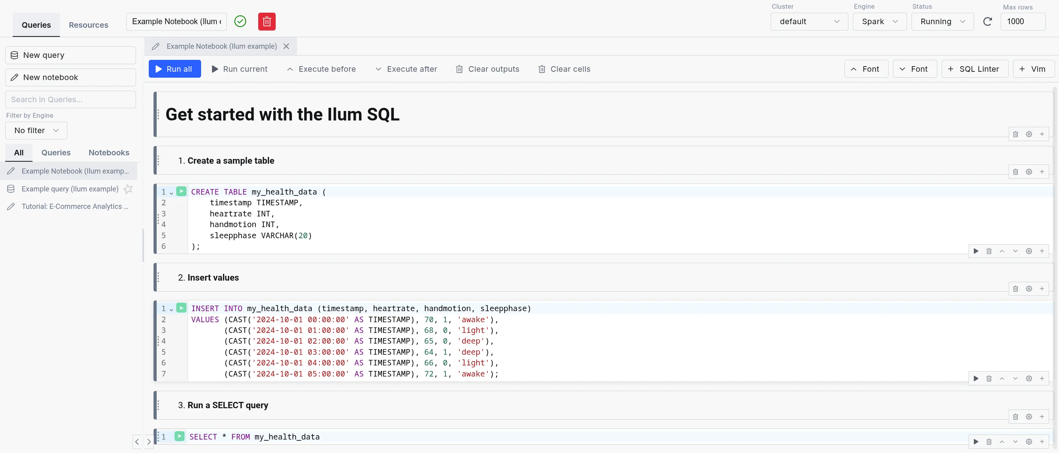Click the Search in Queries field
1059x453 pixels.
[x=70, y=99]
